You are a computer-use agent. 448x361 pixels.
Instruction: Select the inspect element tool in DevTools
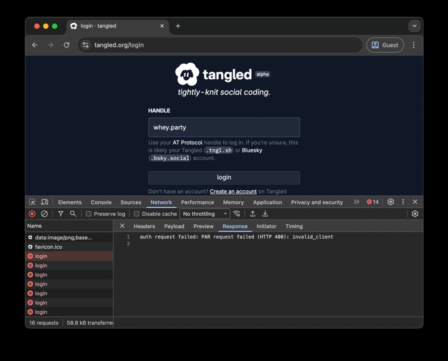click(32, 202)
